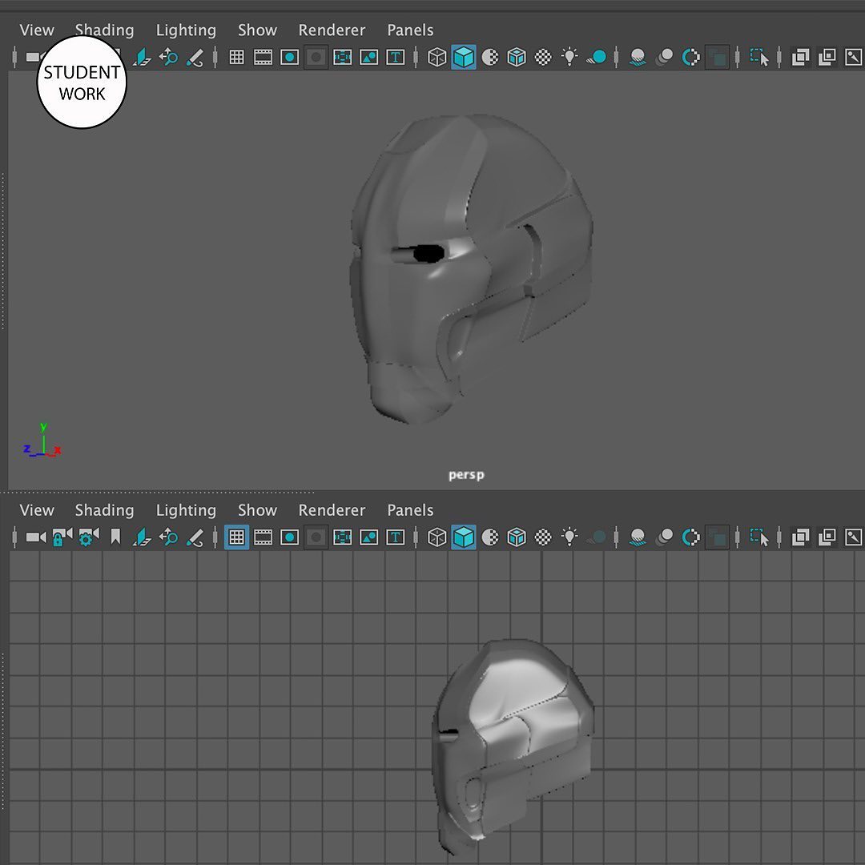Click the Bookmarks icon in the lower panel

tap(115, 537)
